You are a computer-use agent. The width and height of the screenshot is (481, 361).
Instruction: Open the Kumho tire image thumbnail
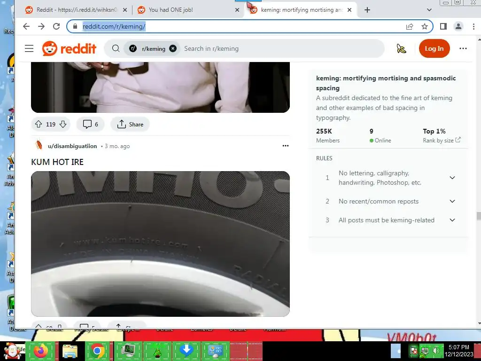[x=161, y=244]
